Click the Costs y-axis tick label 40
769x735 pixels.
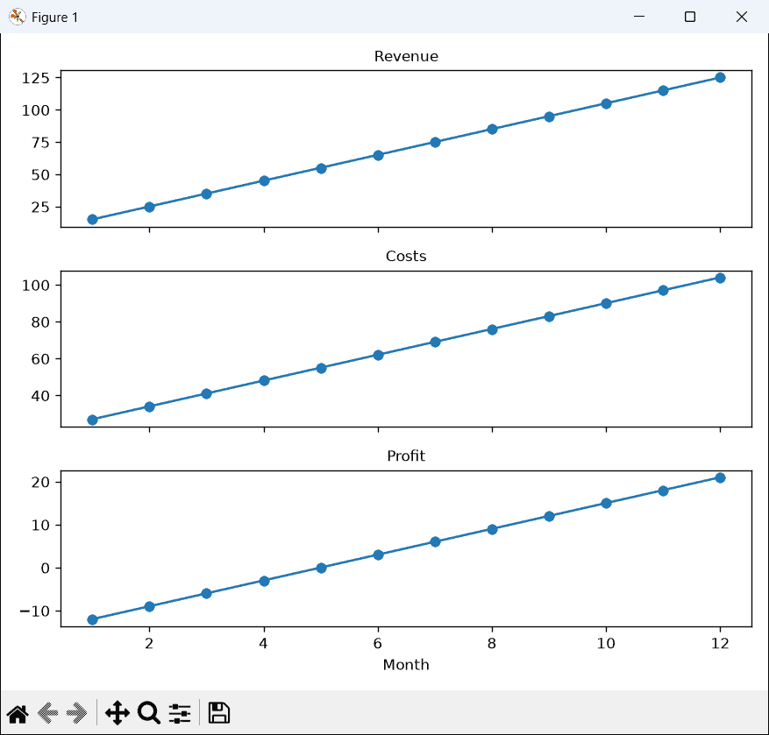click(x=40, y=396)
